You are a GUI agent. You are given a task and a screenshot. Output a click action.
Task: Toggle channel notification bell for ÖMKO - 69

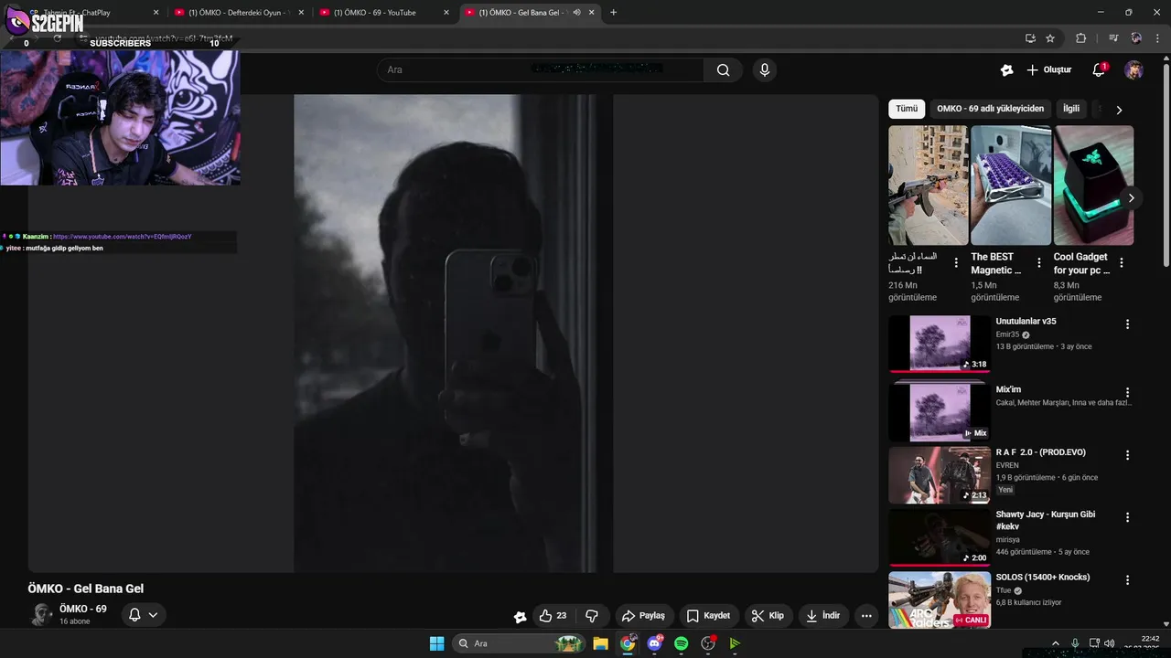point(134,614)
